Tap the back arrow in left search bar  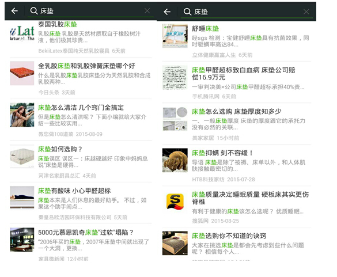tap(14, 11)
